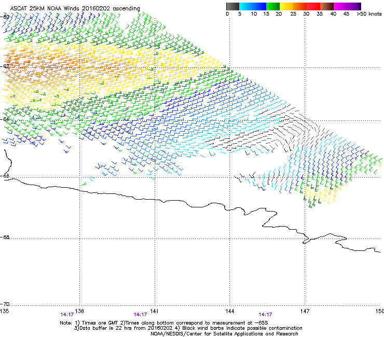
Task: Click the 'Data buffer is 22 hrs' note line
Action: [x=188, y=328]
